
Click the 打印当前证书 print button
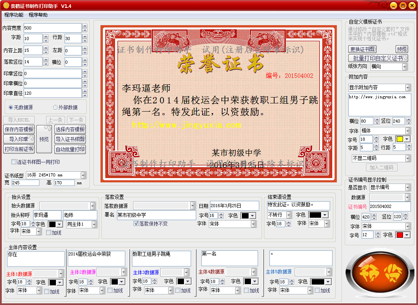(x=19, y=149)
